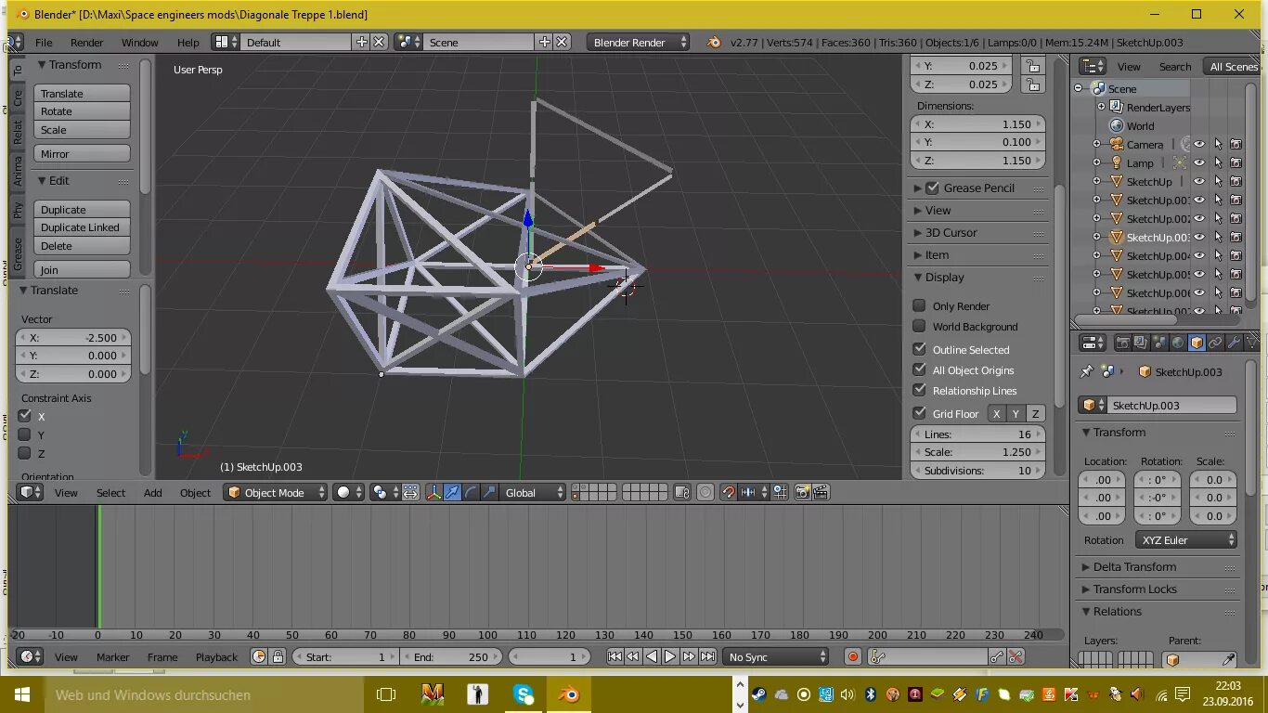
Task: Uncheck Relationship Lines option
Action: point(919,390)
